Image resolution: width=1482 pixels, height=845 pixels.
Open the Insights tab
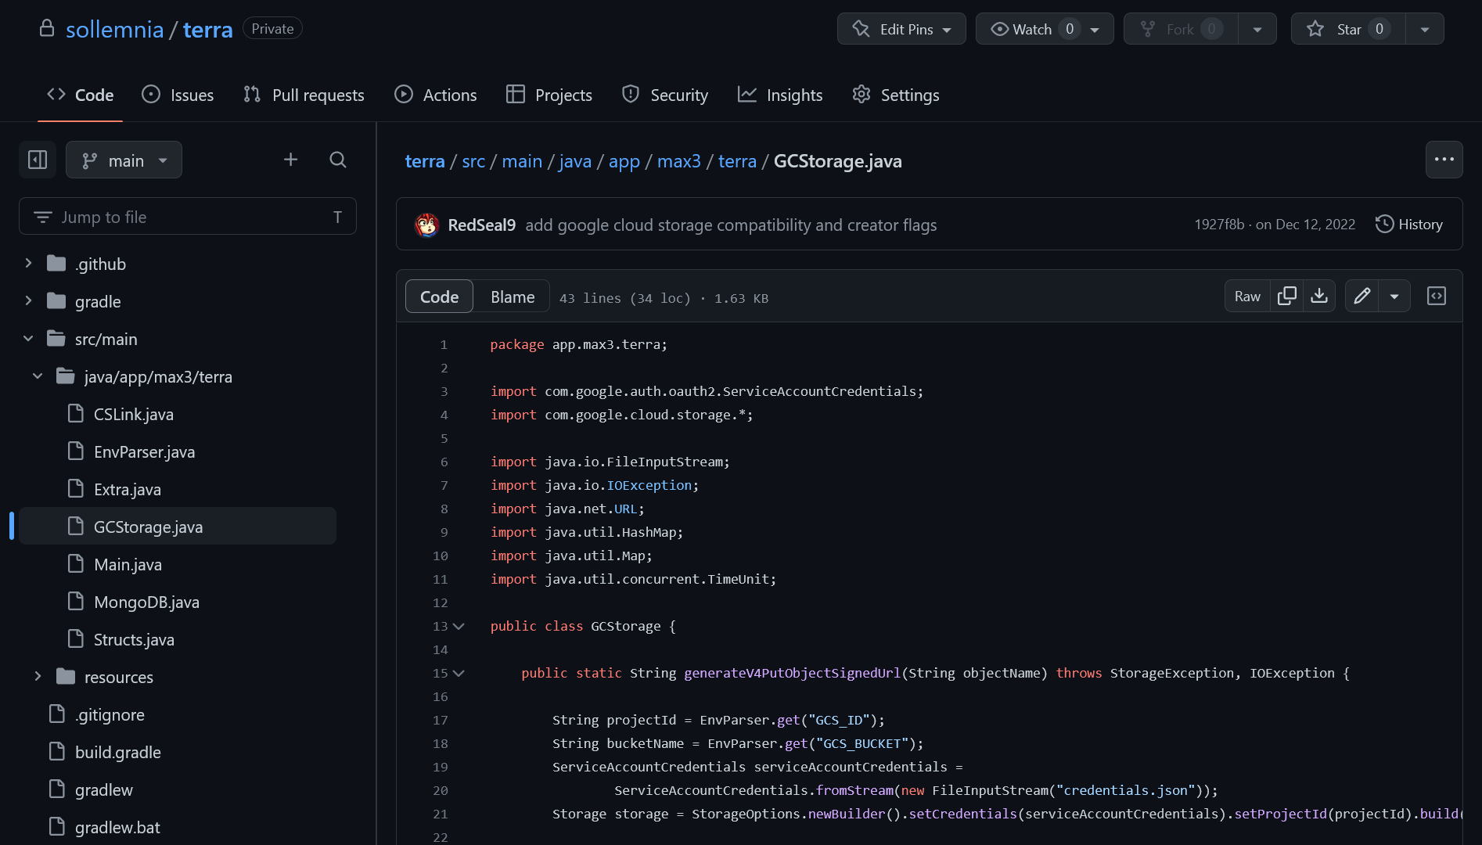click(793, 95)
